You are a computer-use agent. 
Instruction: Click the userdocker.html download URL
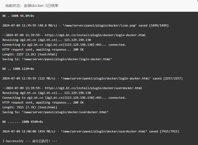(93, 88)
